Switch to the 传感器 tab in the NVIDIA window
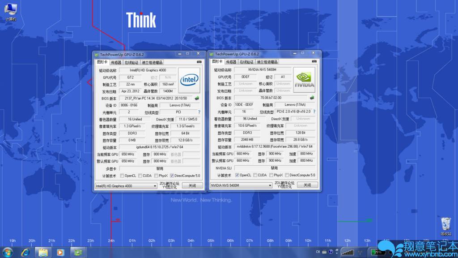 [x=231, y=62]
